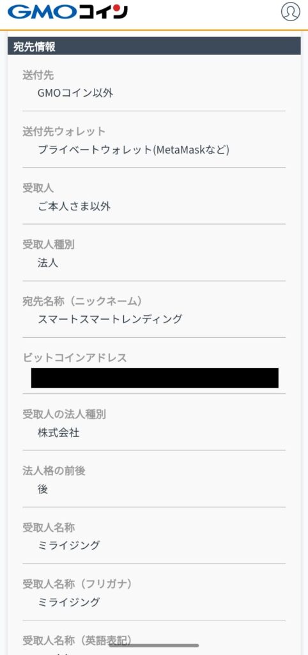Screen dimensions: 308x655
Task: Tap the スマートスマートレンディング nickname value
Action: point(110,319)
